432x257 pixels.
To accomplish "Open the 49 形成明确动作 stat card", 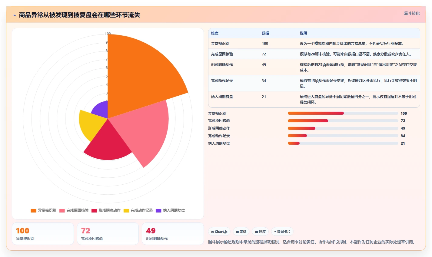I will tap(173, 234).
